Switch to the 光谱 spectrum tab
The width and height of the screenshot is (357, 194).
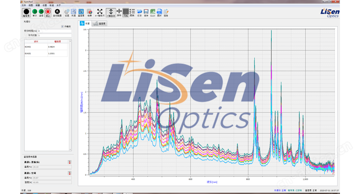[85, 23]
